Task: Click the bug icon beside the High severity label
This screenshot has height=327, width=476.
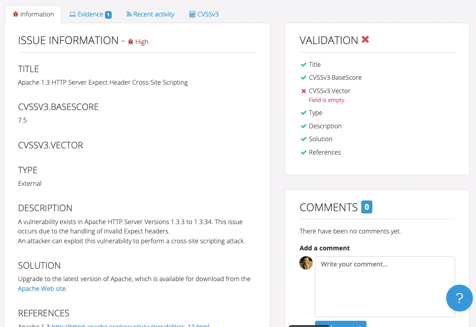Action: (129, 41)
